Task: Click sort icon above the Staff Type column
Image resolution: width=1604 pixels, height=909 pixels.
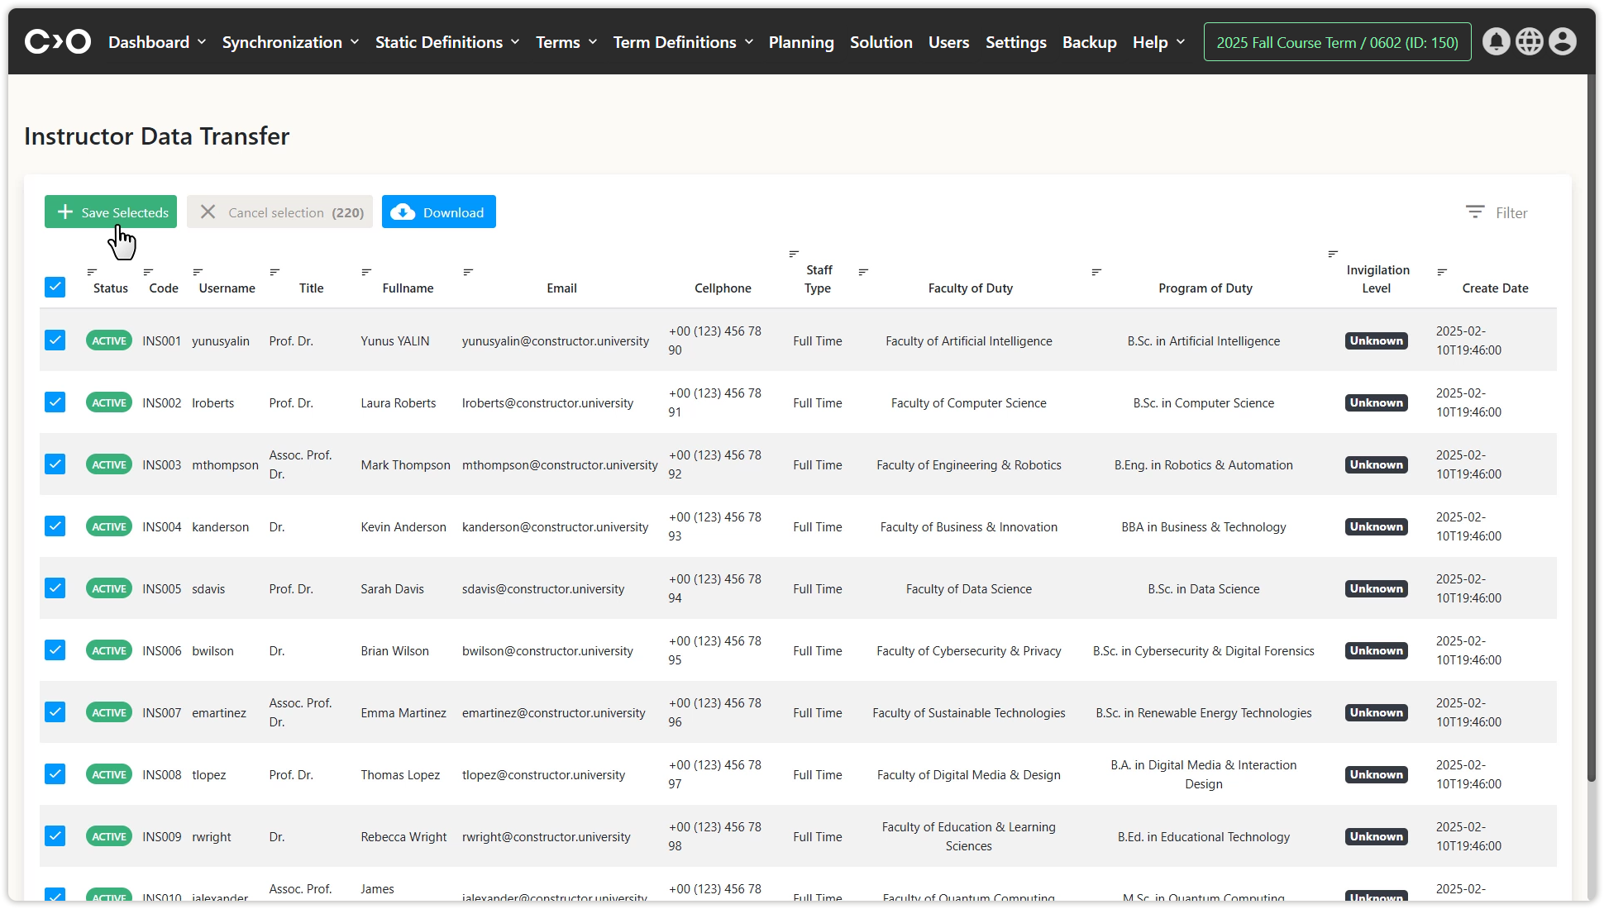Action: point(794,254)
